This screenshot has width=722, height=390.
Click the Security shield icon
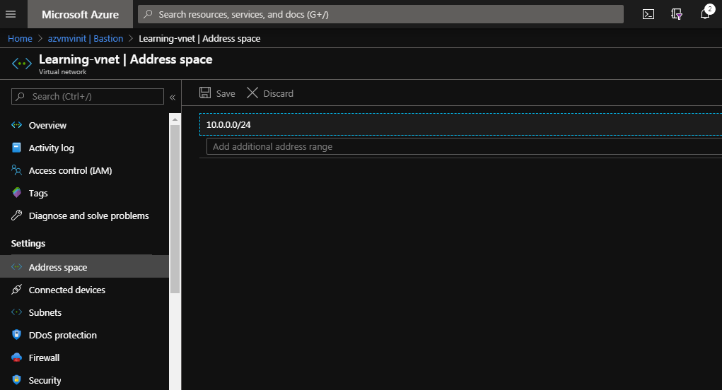(16, 380)
